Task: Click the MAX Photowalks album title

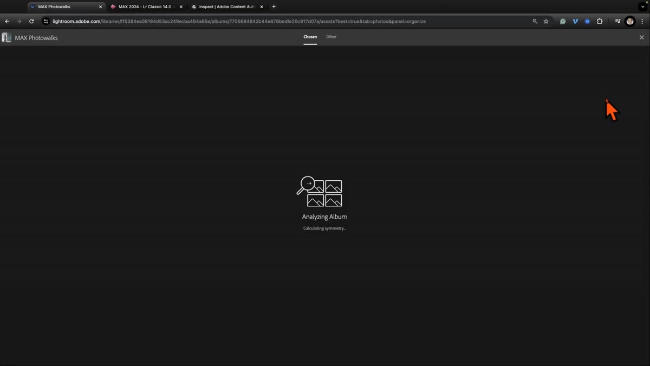Action: pos(36,38)
